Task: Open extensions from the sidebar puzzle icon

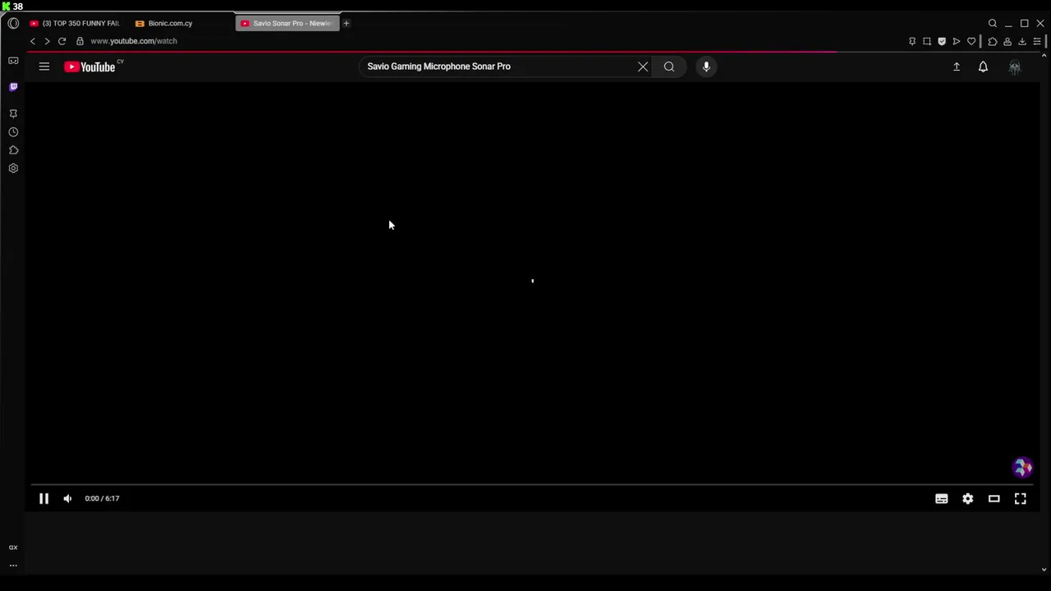Action: pos(13,150)
